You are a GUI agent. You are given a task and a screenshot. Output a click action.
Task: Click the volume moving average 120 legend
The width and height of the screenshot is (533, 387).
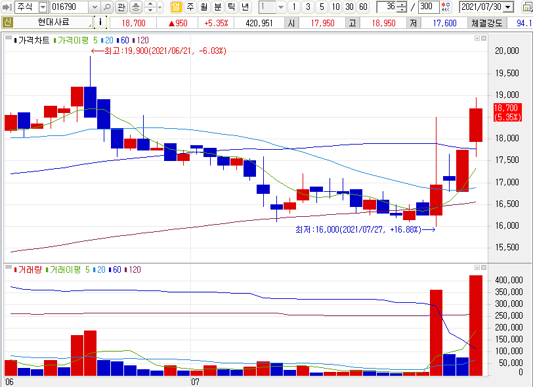[133, 269]
